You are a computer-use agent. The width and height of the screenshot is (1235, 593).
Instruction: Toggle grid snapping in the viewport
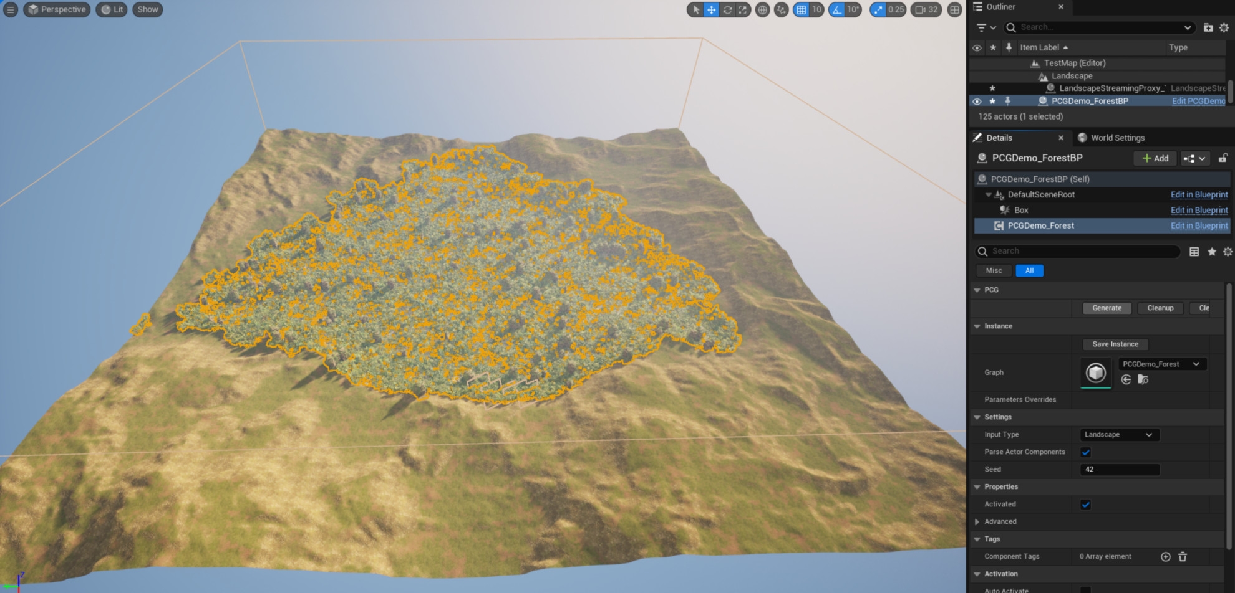point(802,10)
